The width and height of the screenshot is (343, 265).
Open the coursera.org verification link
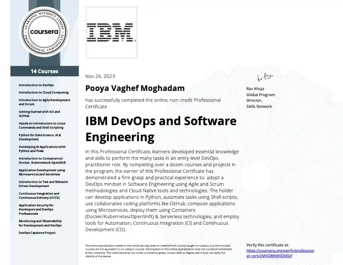tap(280, 253)
